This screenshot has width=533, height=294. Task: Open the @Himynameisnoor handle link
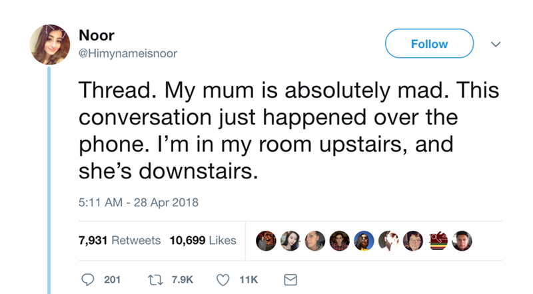(128, 53)
